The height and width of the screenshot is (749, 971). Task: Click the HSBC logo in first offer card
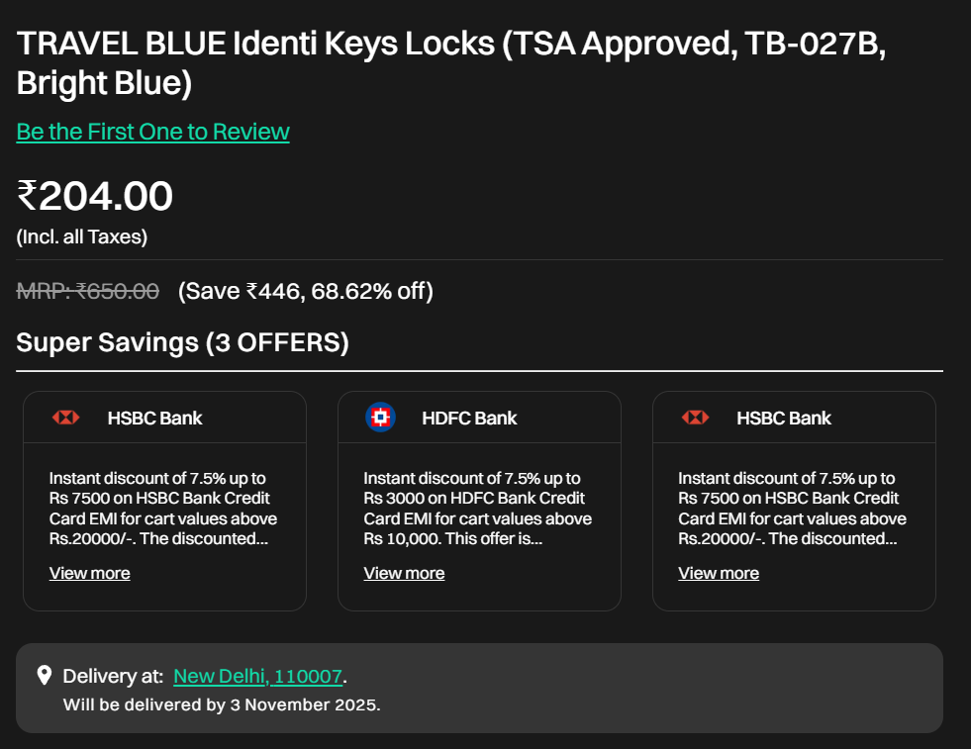pos(65,418)
